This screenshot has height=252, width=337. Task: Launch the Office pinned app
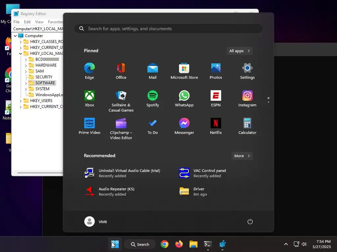tap(121, 71)
